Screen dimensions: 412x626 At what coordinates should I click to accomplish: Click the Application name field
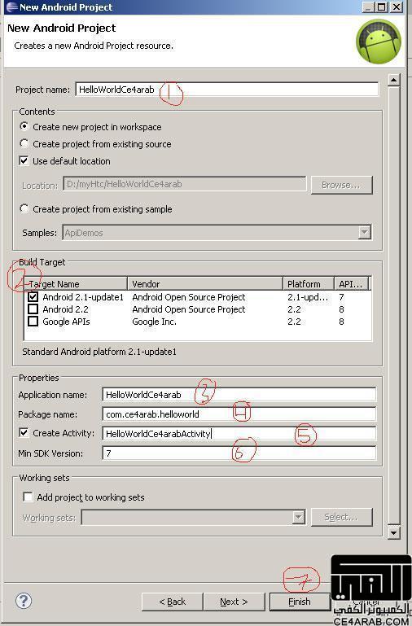pos(239,395)
